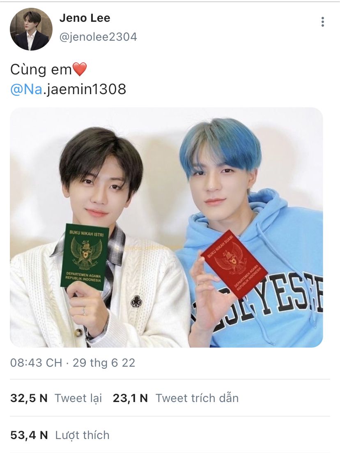
Task: Open the Jeno Lee display name
Action: [85, 18]
